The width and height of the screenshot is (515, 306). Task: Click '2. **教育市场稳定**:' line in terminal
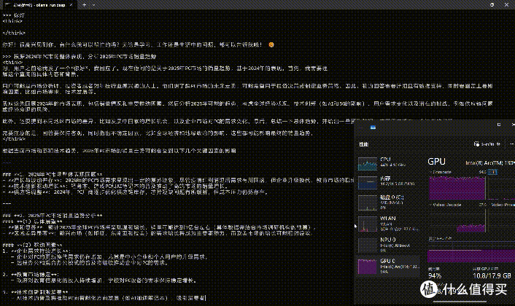coord(31,275)
